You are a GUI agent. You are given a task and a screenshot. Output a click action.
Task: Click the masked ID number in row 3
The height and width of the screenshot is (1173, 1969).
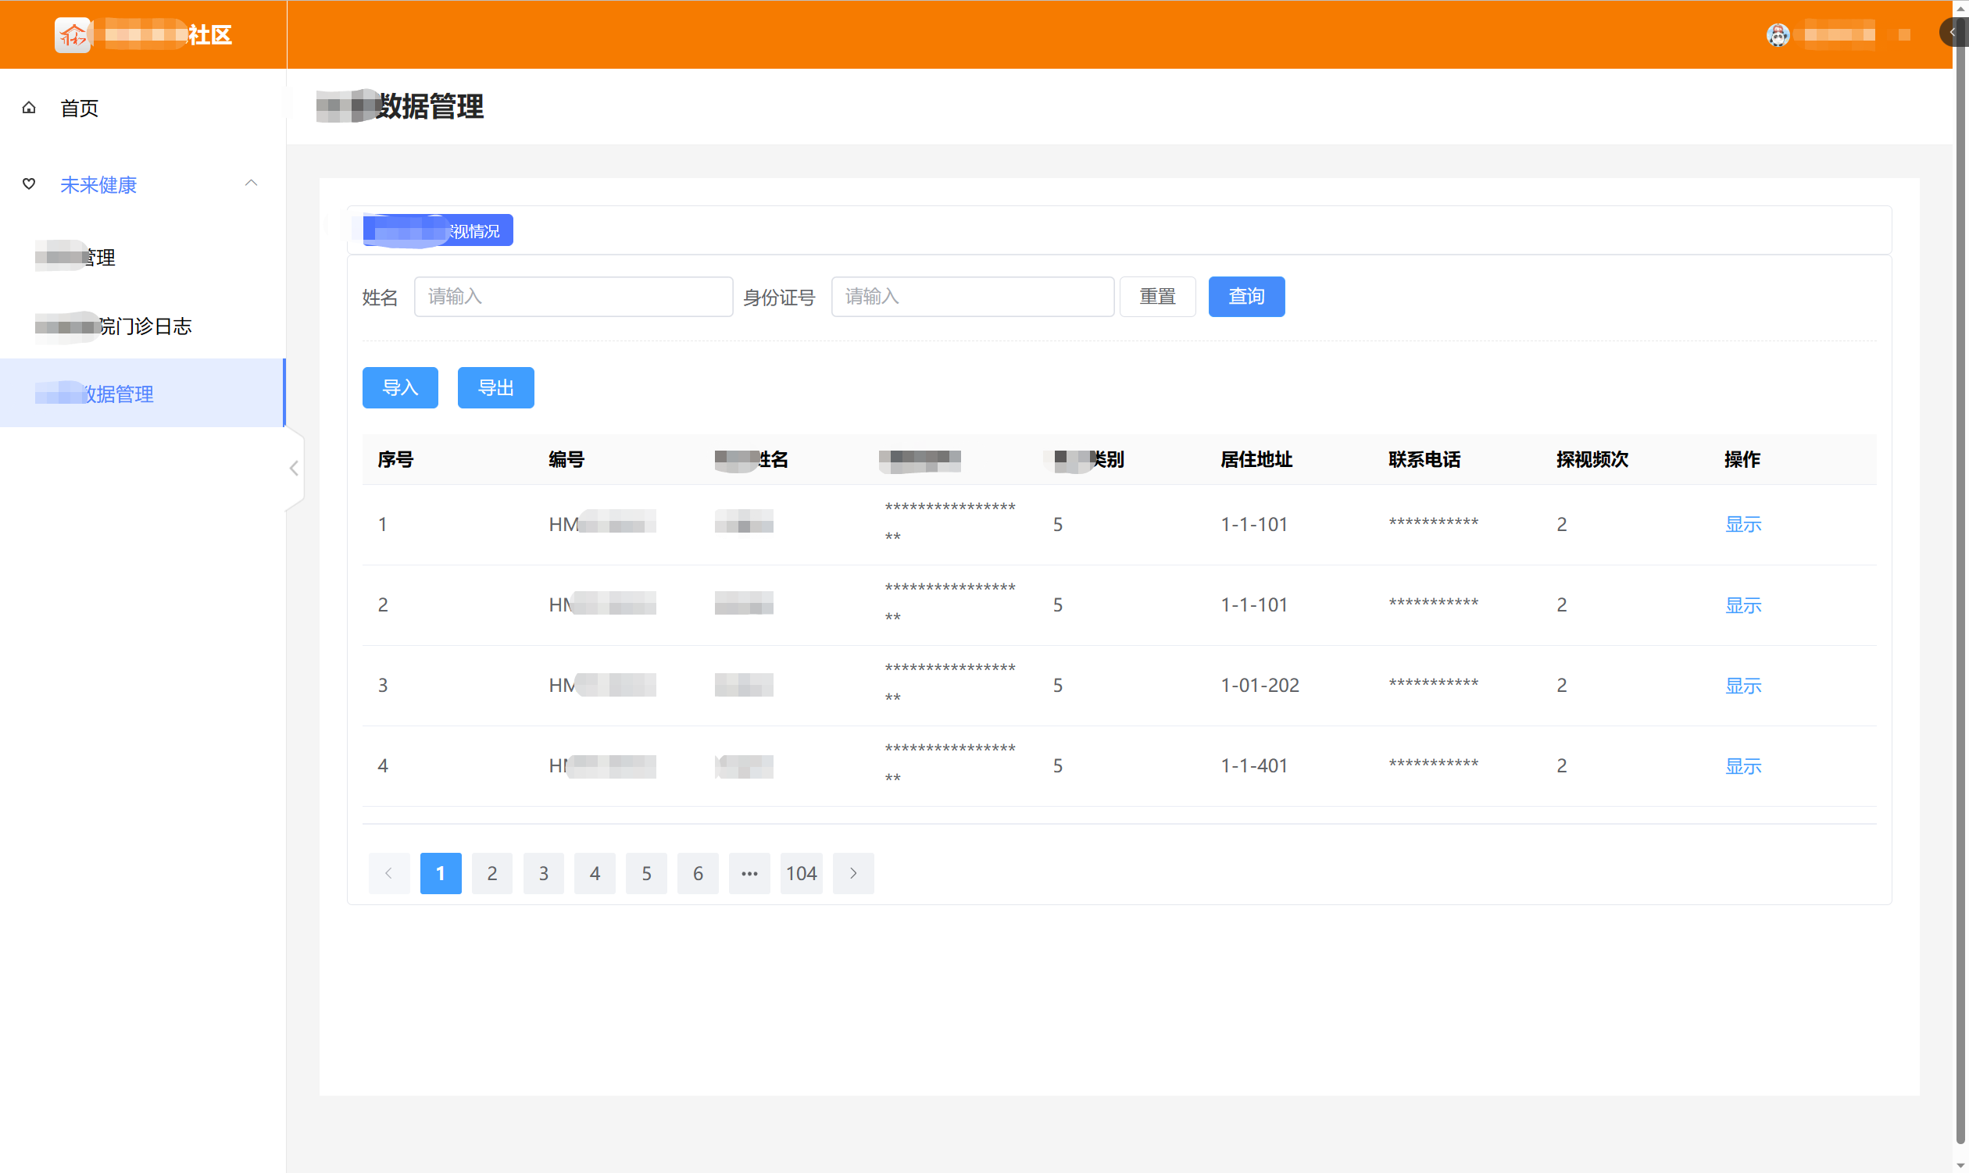point(949,683)
